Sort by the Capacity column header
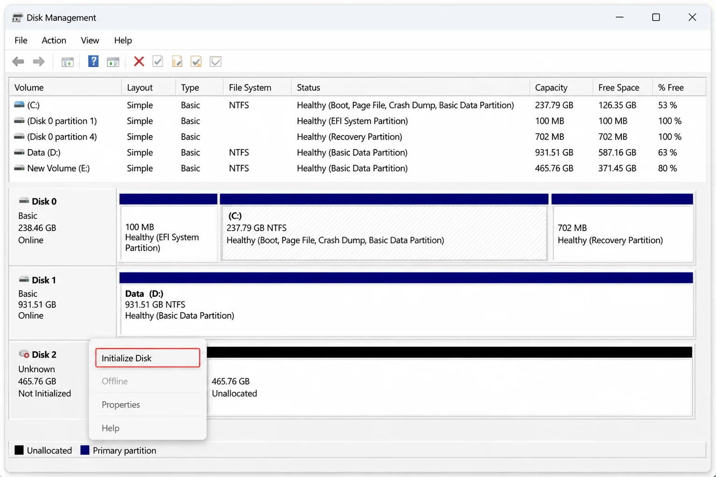Image resolution: width=716 pixels, height=477 pixels. tap(561, 88)
